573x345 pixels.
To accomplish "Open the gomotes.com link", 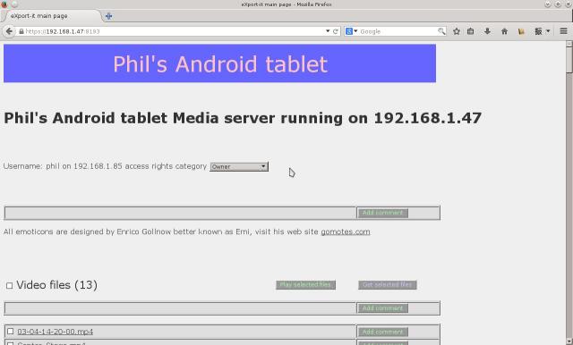I will pos(346,231).
